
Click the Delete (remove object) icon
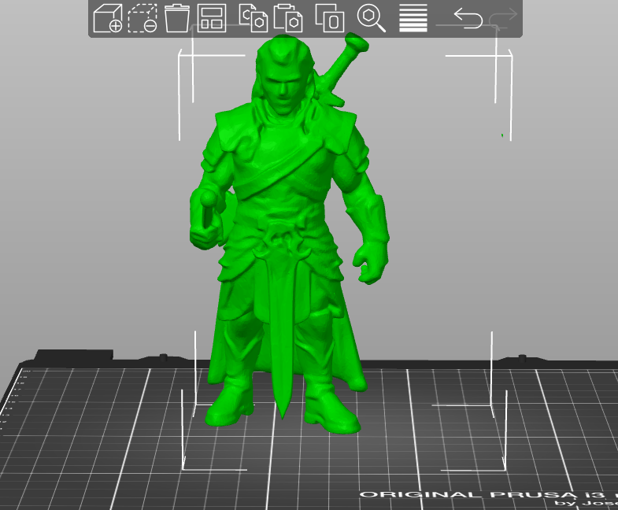[x=142, y=18]
